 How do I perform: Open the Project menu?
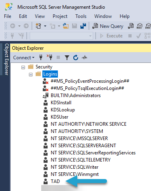click(60, 16)
